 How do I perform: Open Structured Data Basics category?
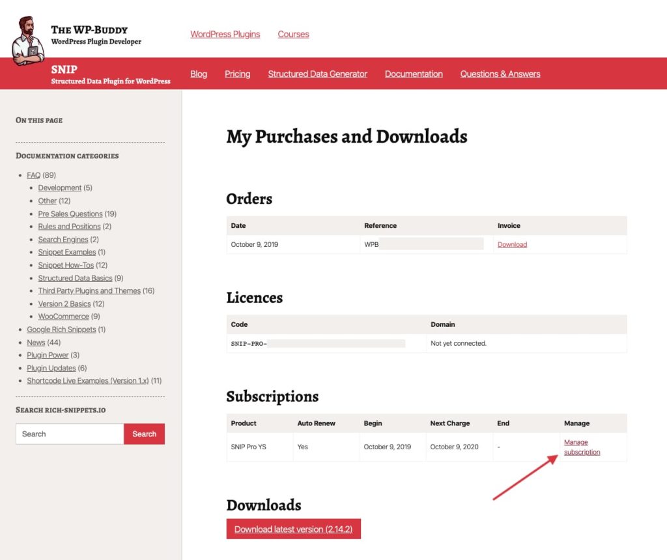tap(76, 278)
